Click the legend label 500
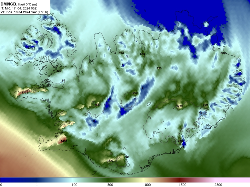The width and height of the screenshot is (250, 187). click(x=110, y=185)
